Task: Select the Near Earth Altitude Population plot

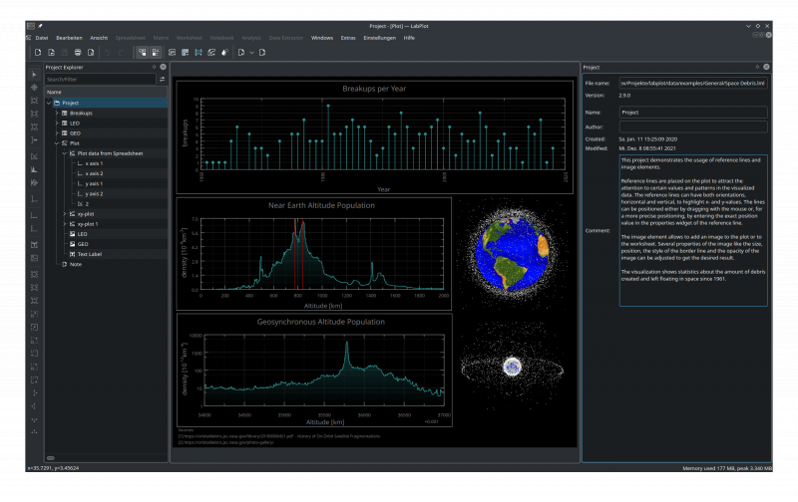Action: 314,254
